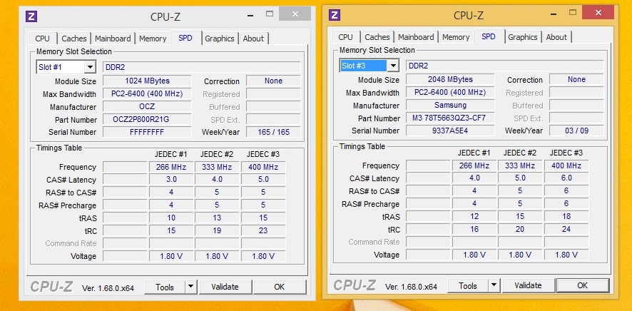Click Week/Year value 165 / 165
632x311 pixels.
point(273,132)
